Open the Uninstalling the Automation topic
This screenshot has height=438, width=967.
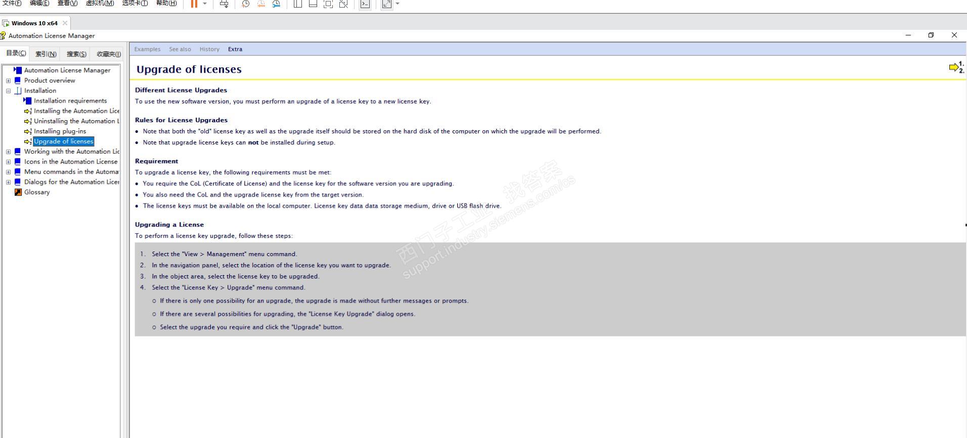click(x=76, y=121)
